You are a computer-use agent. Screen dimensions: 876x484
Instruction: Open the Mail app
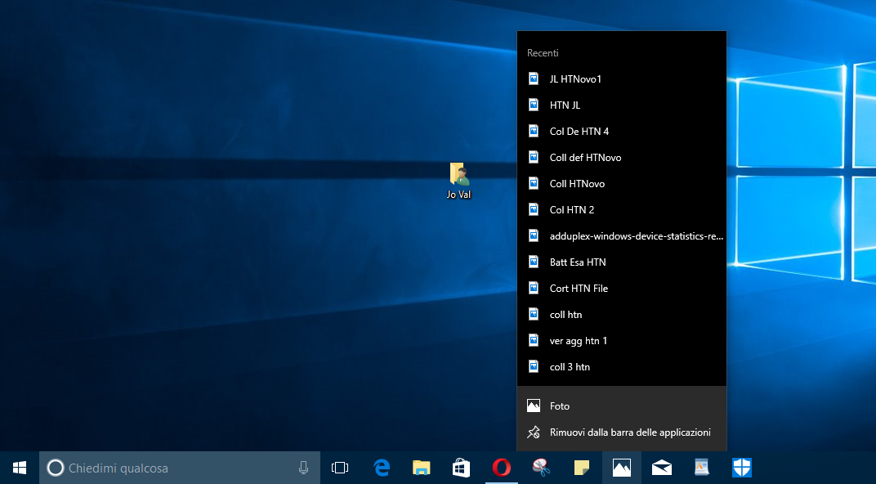pos(661,467)
